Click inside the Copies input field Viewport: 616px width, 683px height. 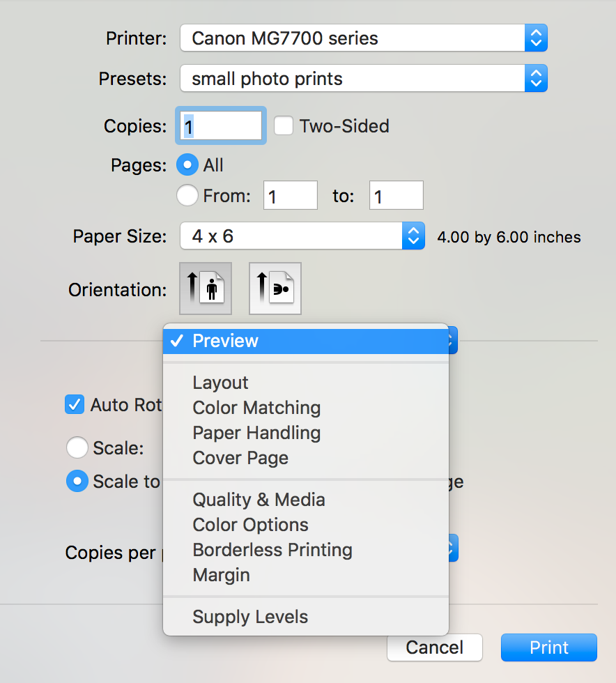click(220, 125)
